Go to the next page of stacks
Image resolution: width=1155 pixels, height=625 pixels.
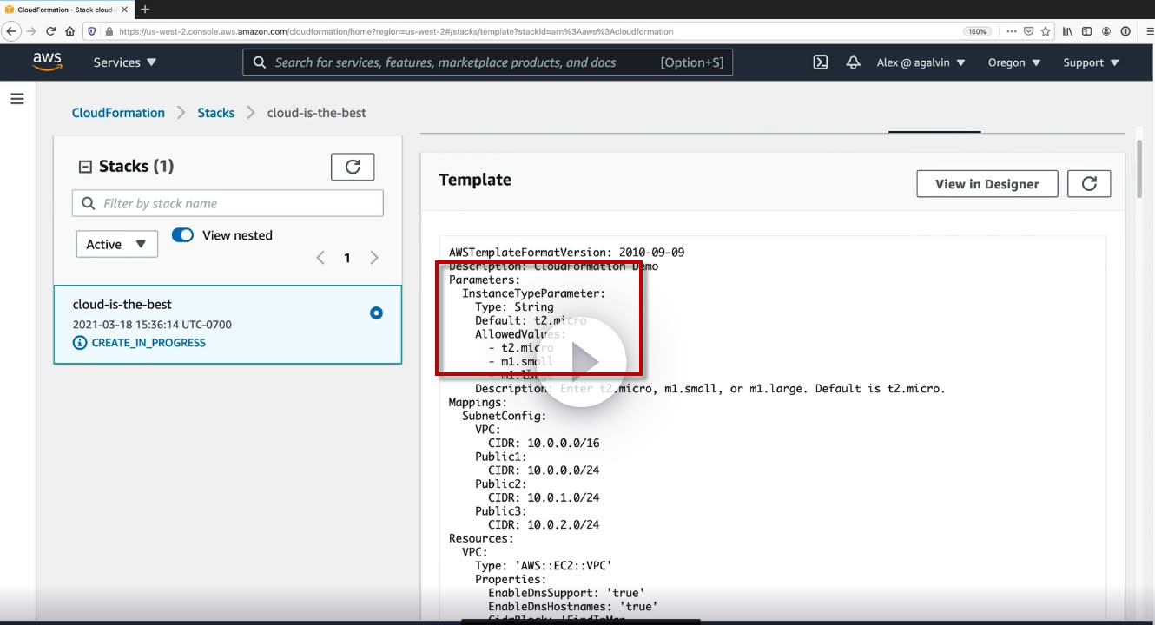[374, 258]
